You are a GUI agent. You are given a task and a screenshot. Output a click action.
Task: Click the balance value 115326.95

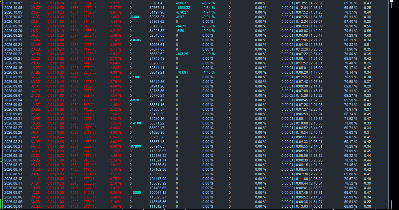click(158, 151)
